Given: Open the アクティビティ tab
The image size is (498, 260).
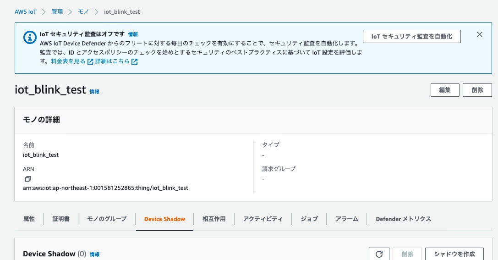Looking at the screenshot, I should click(x=263, y=219).
